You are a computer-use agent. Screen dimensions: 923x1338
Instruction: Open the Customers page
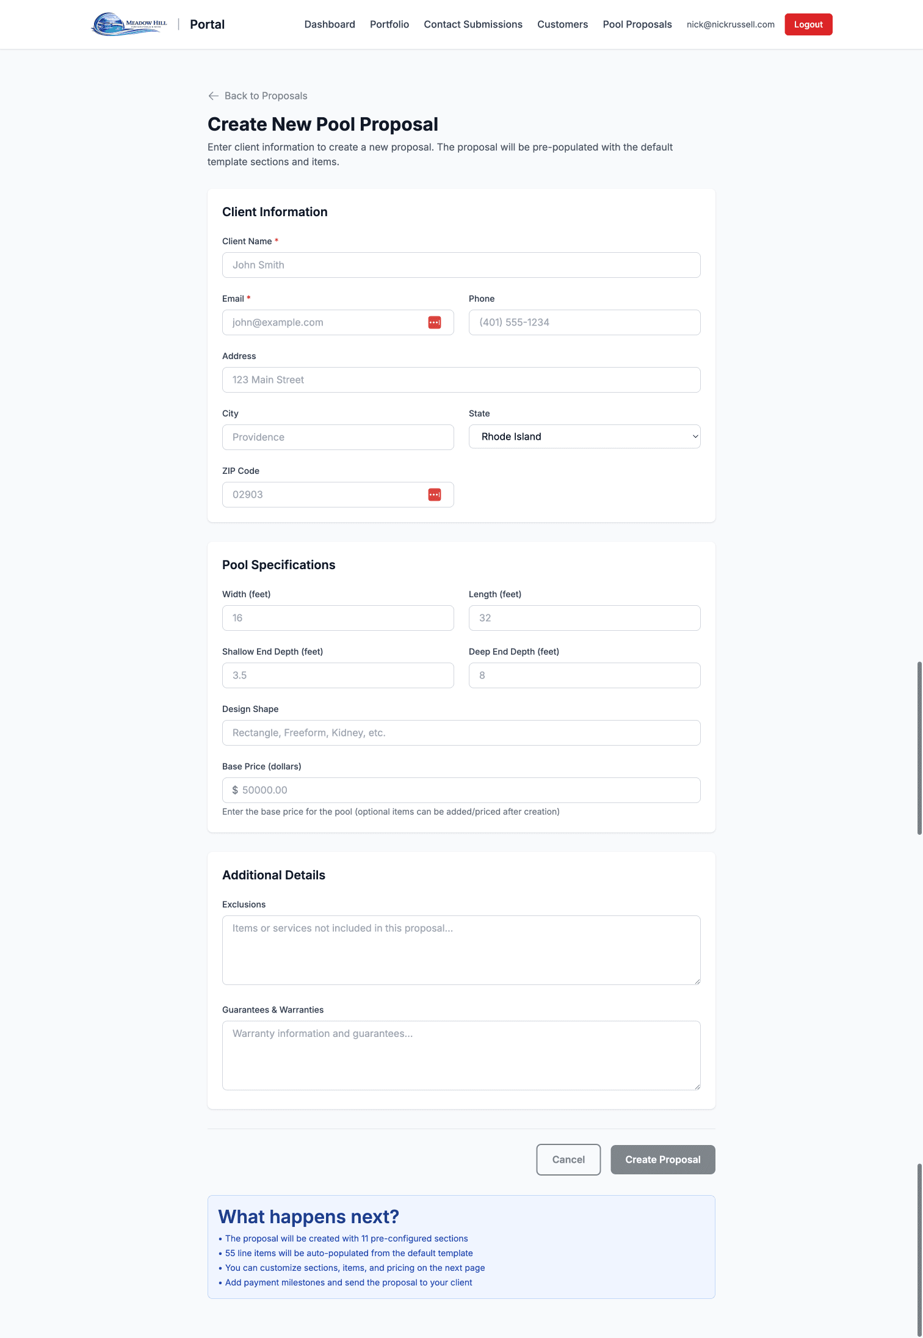pos(562,24)
